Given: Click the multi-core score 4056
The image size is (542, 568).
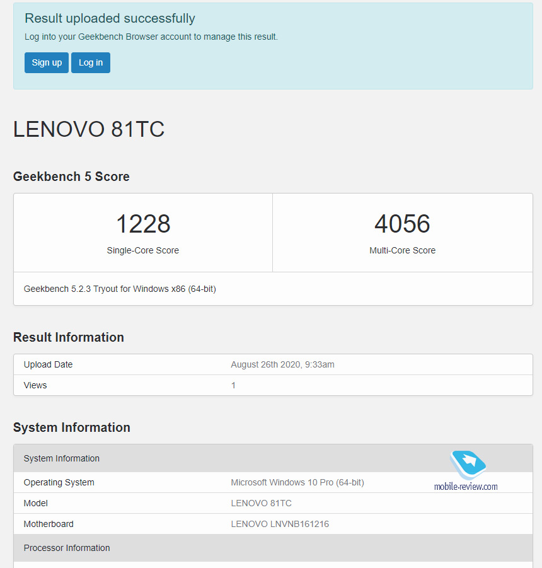Looking at the screenshot, I should point(402,224).
